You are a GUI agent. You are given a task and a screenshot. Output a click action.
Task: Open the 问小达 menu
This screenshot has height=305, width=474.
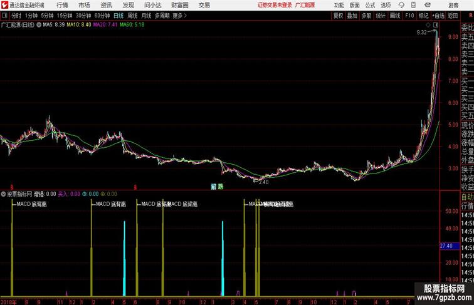[x=152, y=5]
